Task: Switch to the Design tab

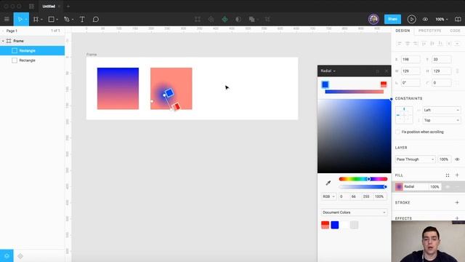Action: [403, 31]
